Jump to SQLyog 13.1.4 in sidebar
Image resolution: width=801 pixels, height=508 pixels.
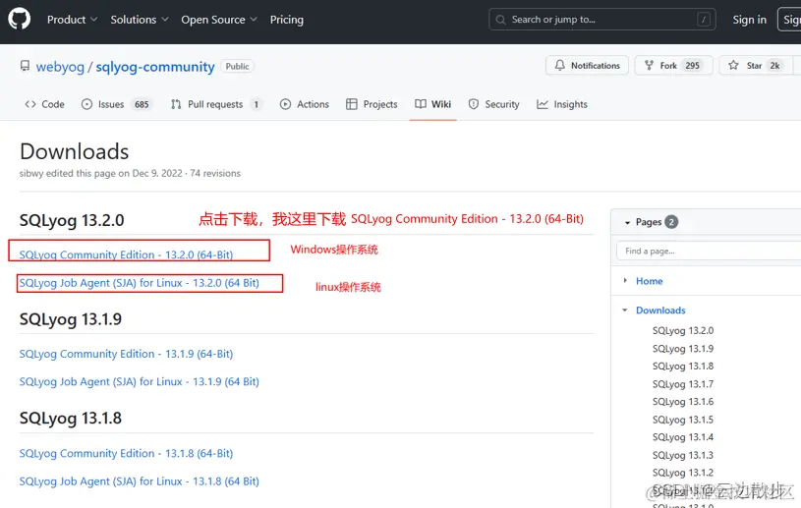pos(683,437)
